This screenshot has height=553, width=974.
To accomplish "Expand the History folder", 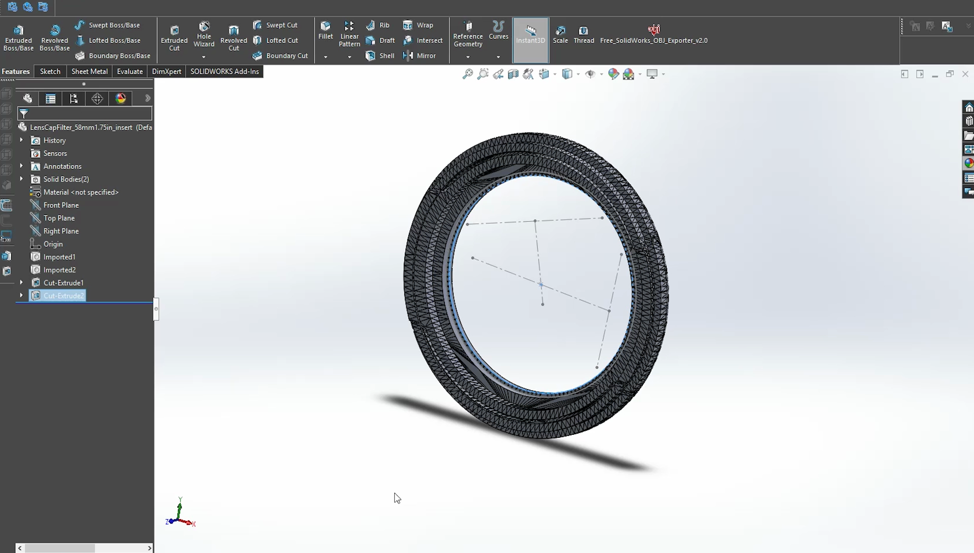I will (x=21, y=140).
